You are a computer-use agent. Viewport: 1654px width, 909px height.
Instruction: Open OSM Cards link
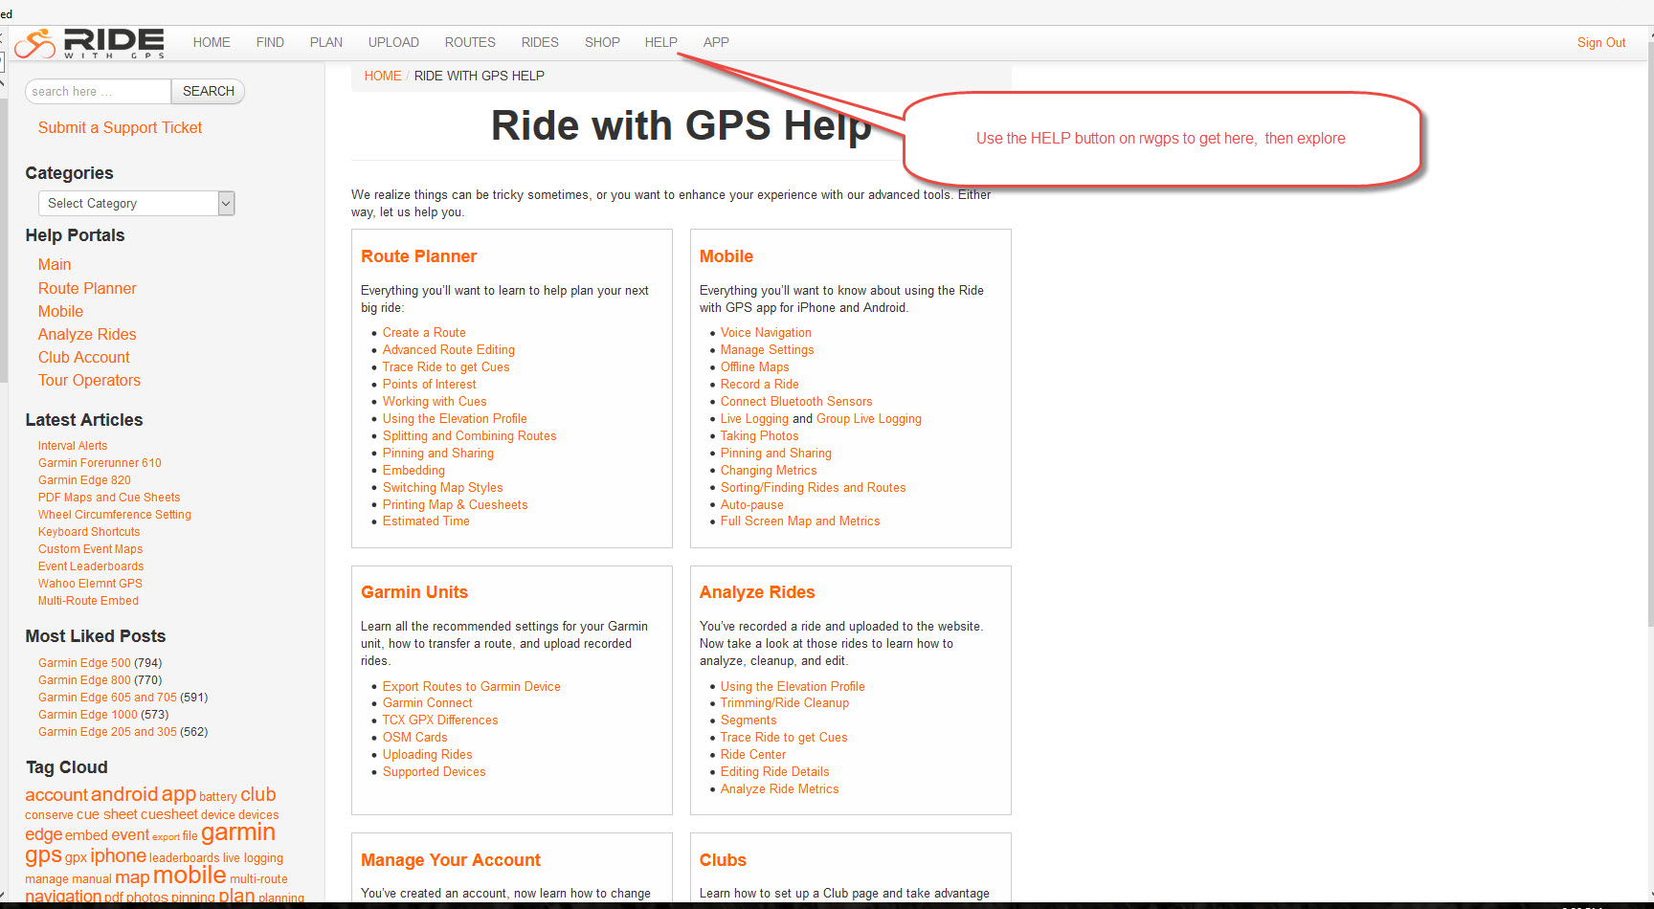tap(414, 738)
